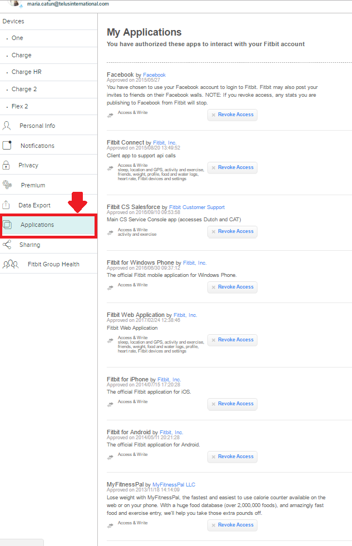Revoke access for Fitbit CS Salesforce

pos(232,231)
